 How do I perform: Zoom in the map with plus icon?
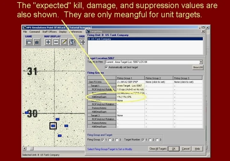click(x=48, y=42)
